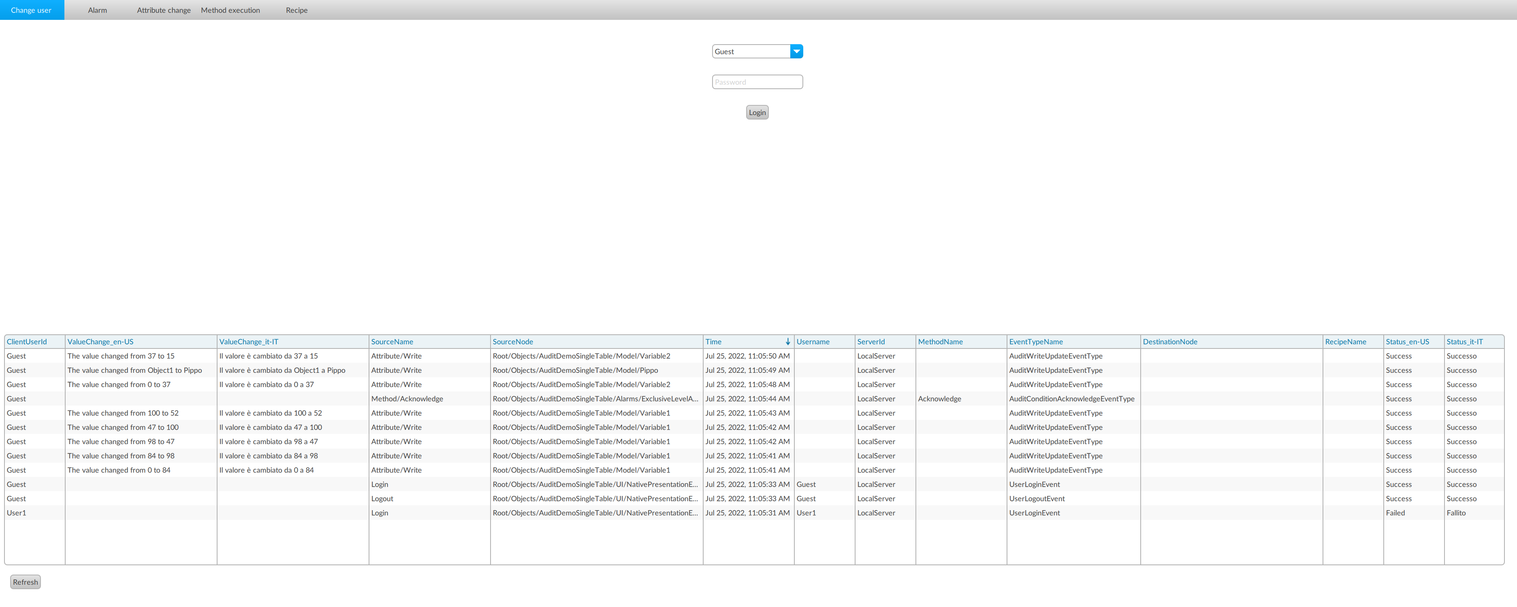The width and height of the screenshot is (1517, 607).
Task: Click the Logout event row
Action: pyautogui.click(x=382, y=498)
